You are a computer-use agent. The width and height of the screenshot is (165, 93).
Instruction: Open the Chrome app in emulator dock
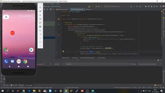[25, 61]
